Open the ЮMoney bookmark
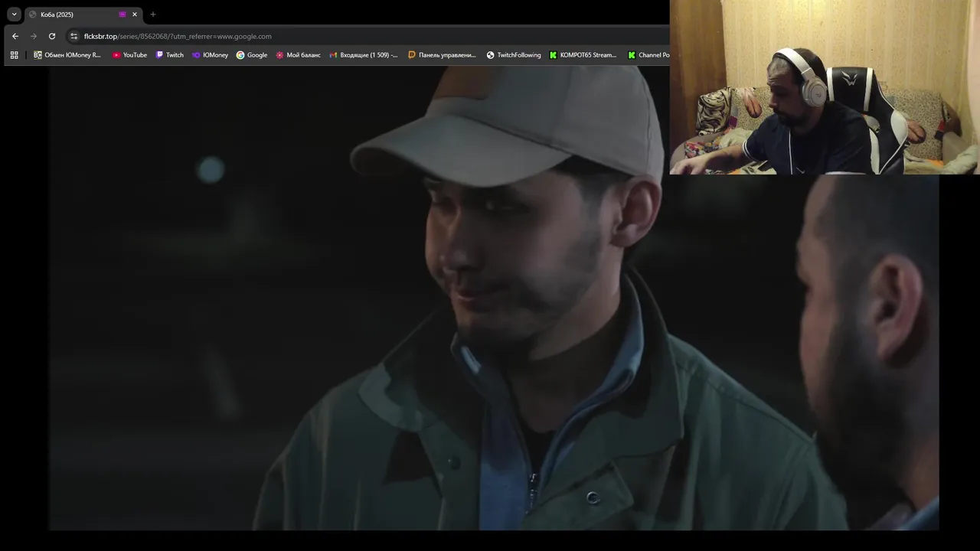980x551 pixels. coord(210,55)
